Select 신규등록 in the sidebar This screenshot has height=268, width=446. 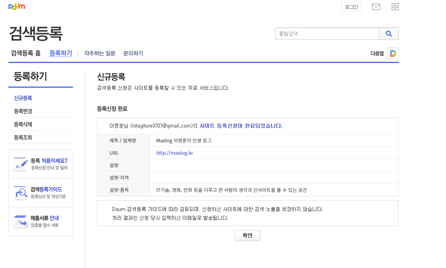tap(23, 98)
